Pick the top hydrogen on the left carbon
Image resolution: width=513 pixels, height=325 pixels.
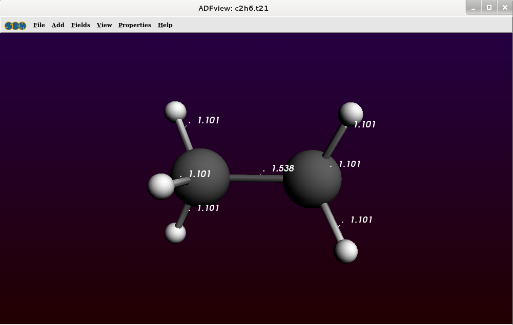175,111
